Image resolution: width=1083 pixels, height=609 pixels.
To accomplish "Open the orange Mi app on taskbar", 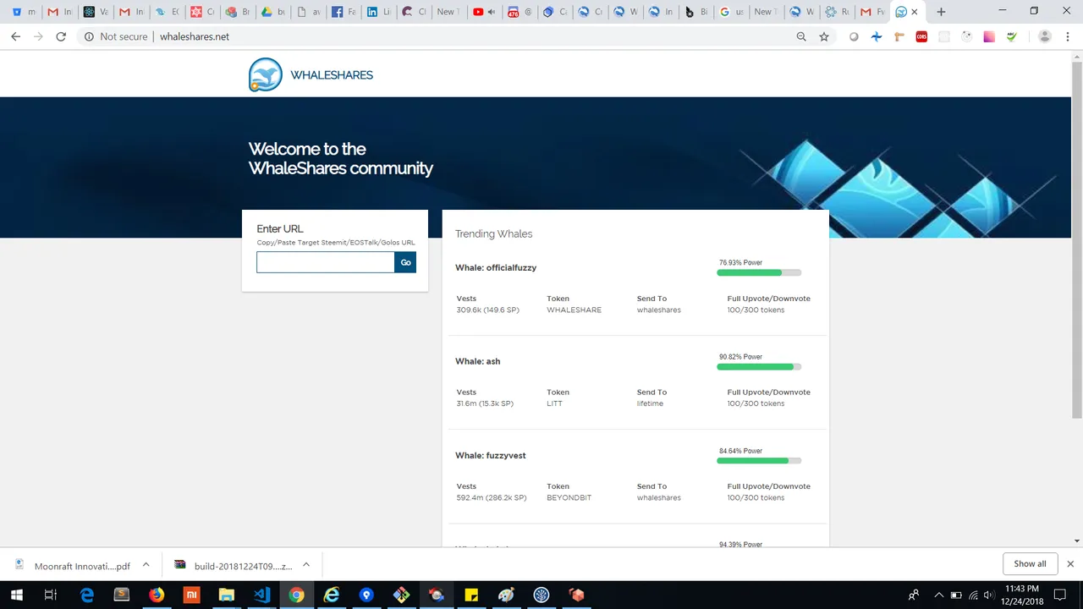I will click(192, 595).
